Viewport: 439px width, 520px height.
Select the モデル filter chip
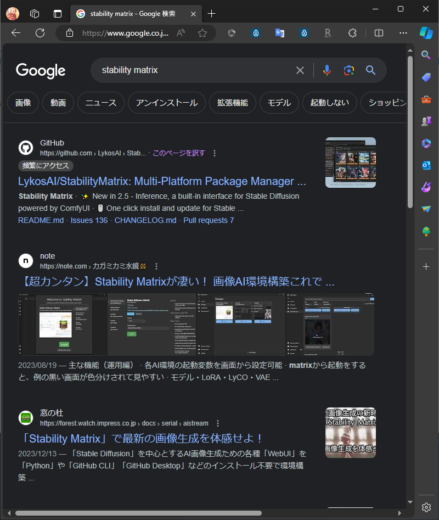click(x=279, y=103)
